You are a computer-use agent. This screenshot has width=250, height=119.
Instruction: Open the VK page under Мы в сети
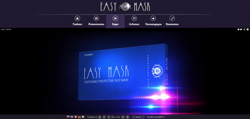tap(128, 117)
